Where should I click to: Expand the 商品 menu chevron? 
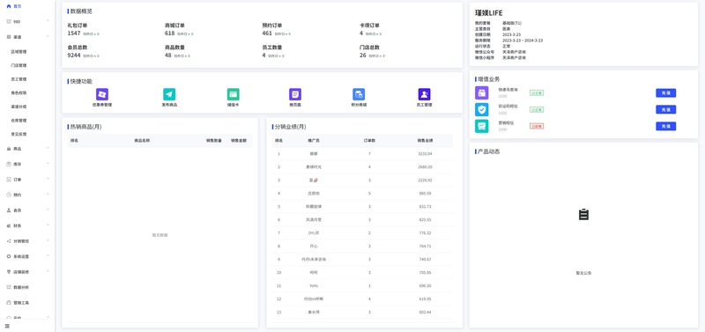(x=48, y=148)
